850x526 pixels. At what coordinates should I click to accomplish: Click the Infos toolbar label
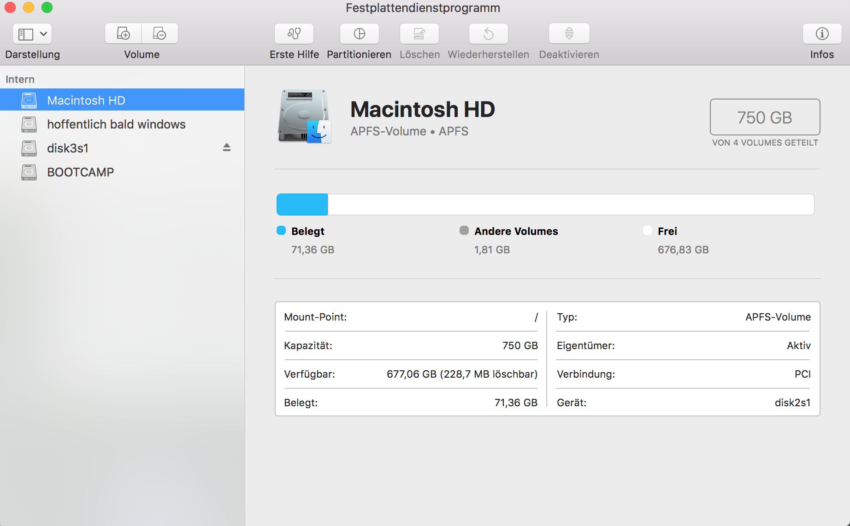[822, 54]
